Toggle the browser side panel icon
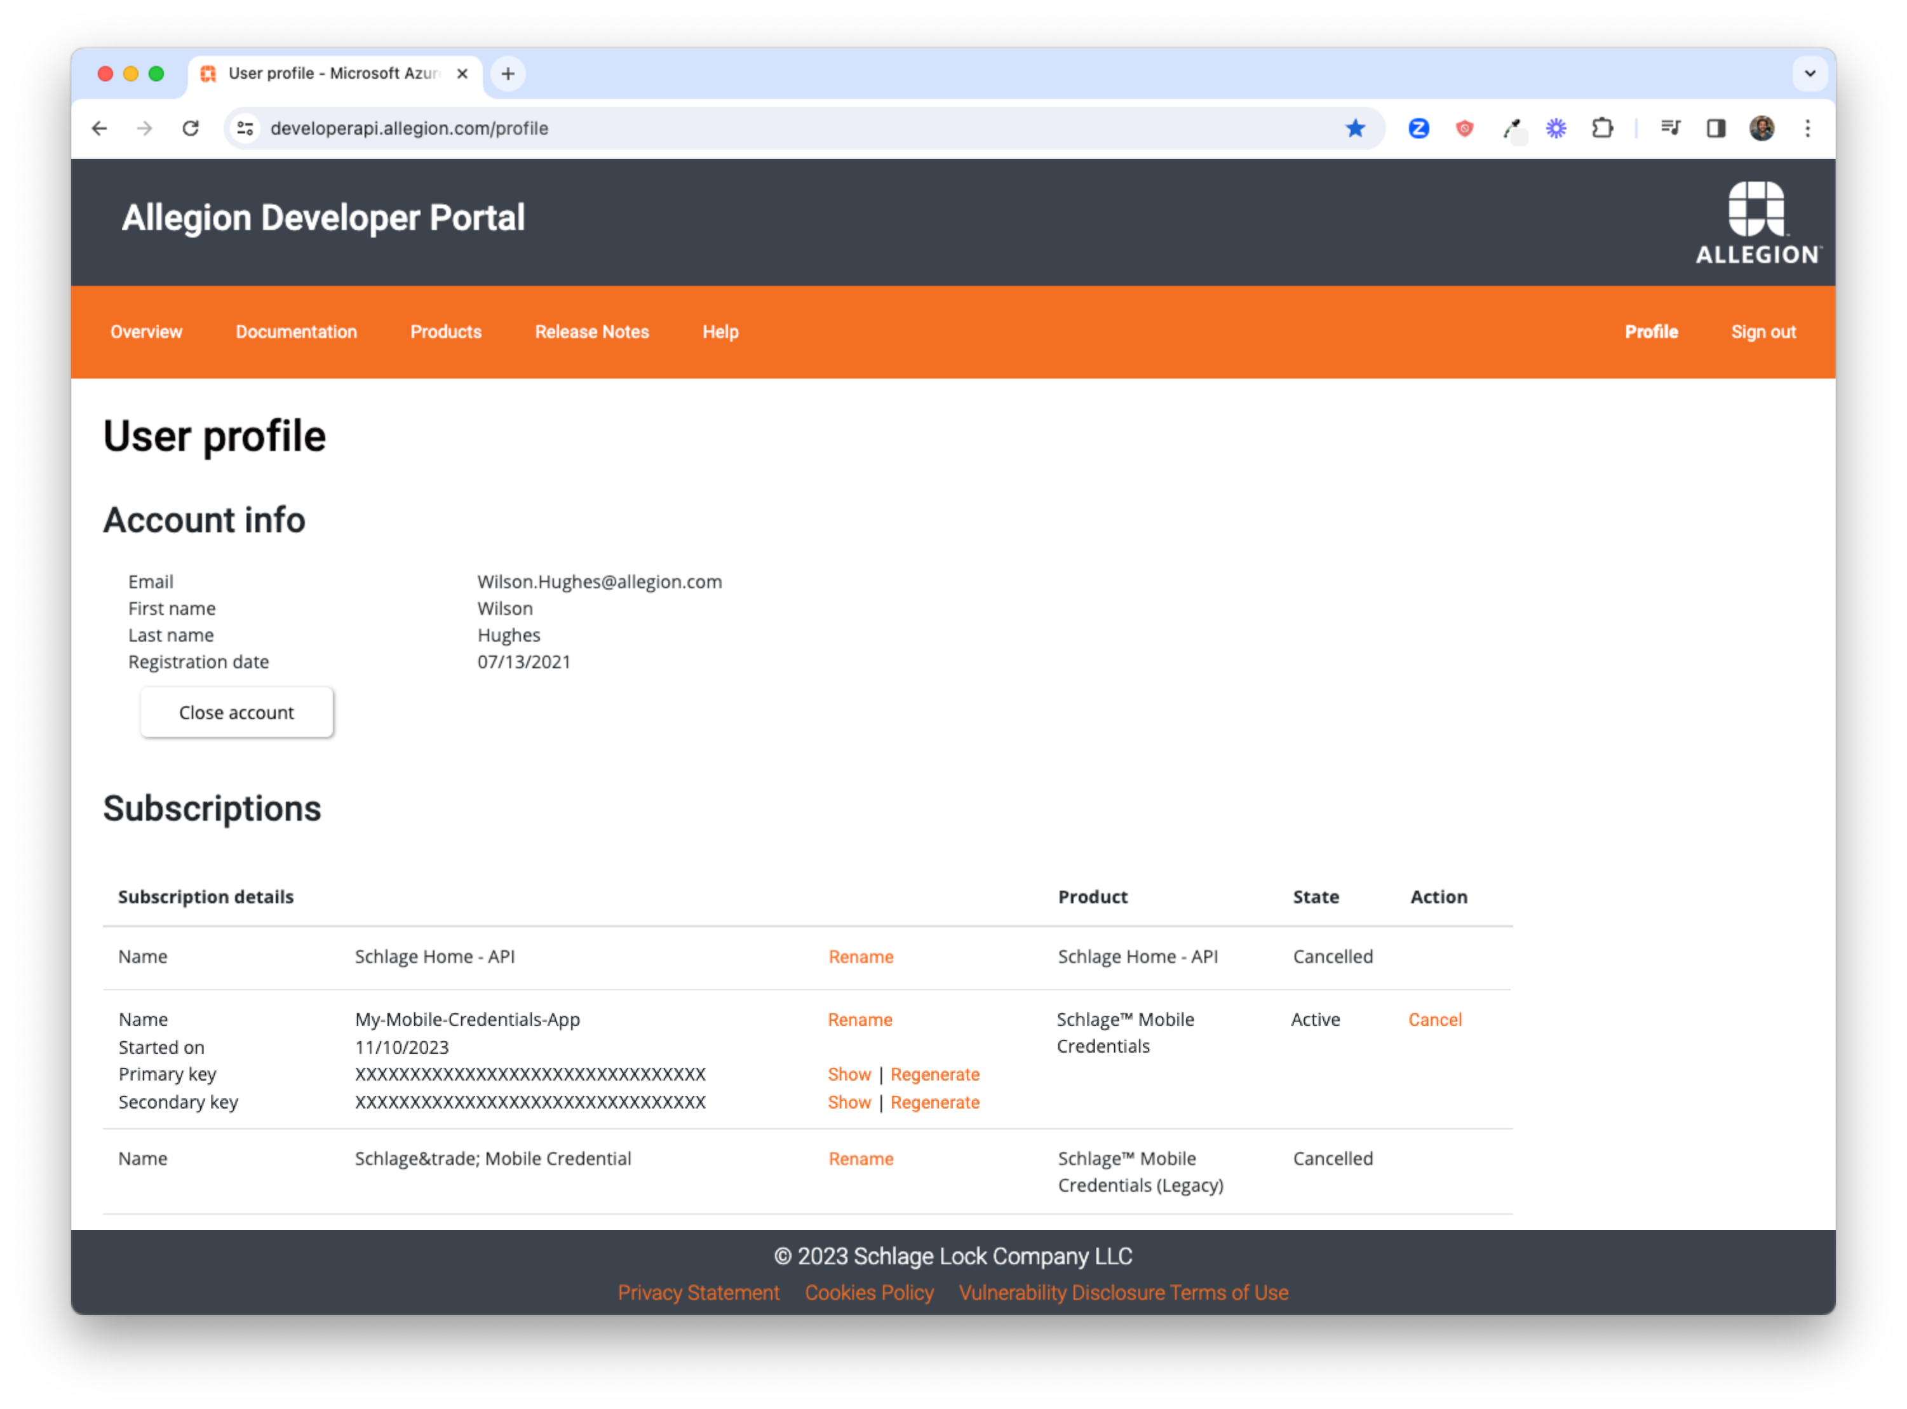1907x1409 pixels. coord(1717,128)
